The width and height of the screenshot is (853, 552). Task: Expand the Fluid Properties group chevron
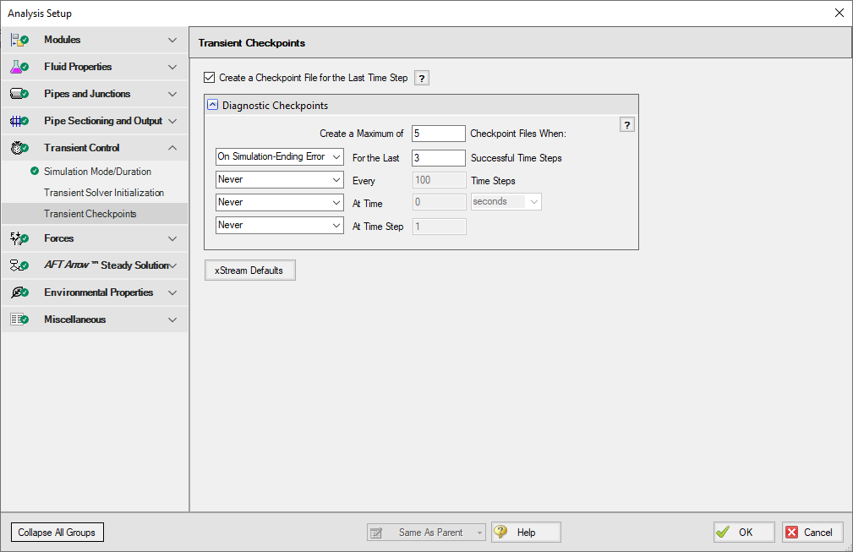[172, 67]
